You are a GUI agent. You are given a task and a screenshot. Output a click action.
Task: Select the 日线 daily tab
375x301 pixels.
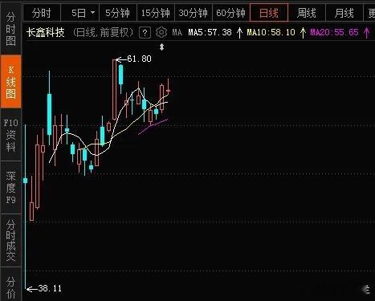coord(269,13)
